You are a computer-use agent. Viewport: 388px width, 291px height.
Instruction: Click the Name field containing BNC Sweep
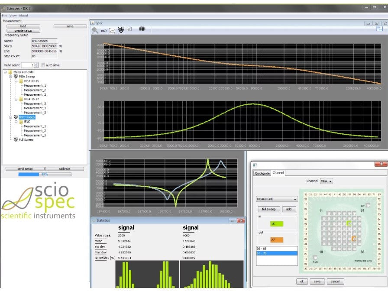tap(44, 41)
